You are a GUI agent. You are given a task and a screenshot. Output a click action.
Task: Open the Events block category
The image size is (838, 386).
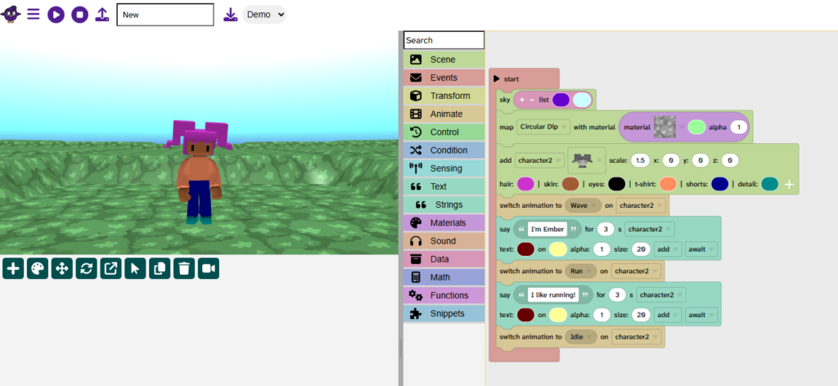[444, 78]
